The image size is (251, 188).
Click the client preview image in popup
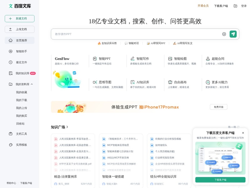click(220, 158)
